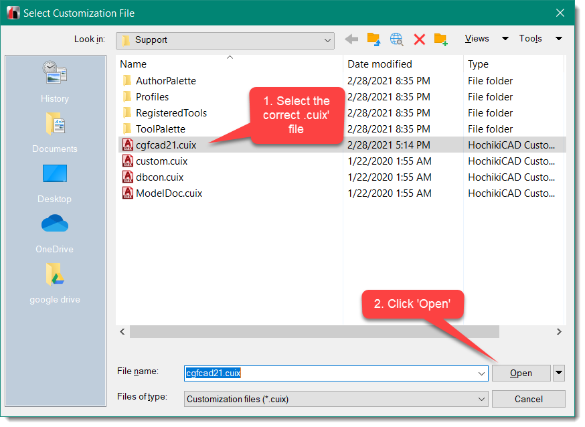
Task: Sort by the Date modified column header
Action: (403, 64)
